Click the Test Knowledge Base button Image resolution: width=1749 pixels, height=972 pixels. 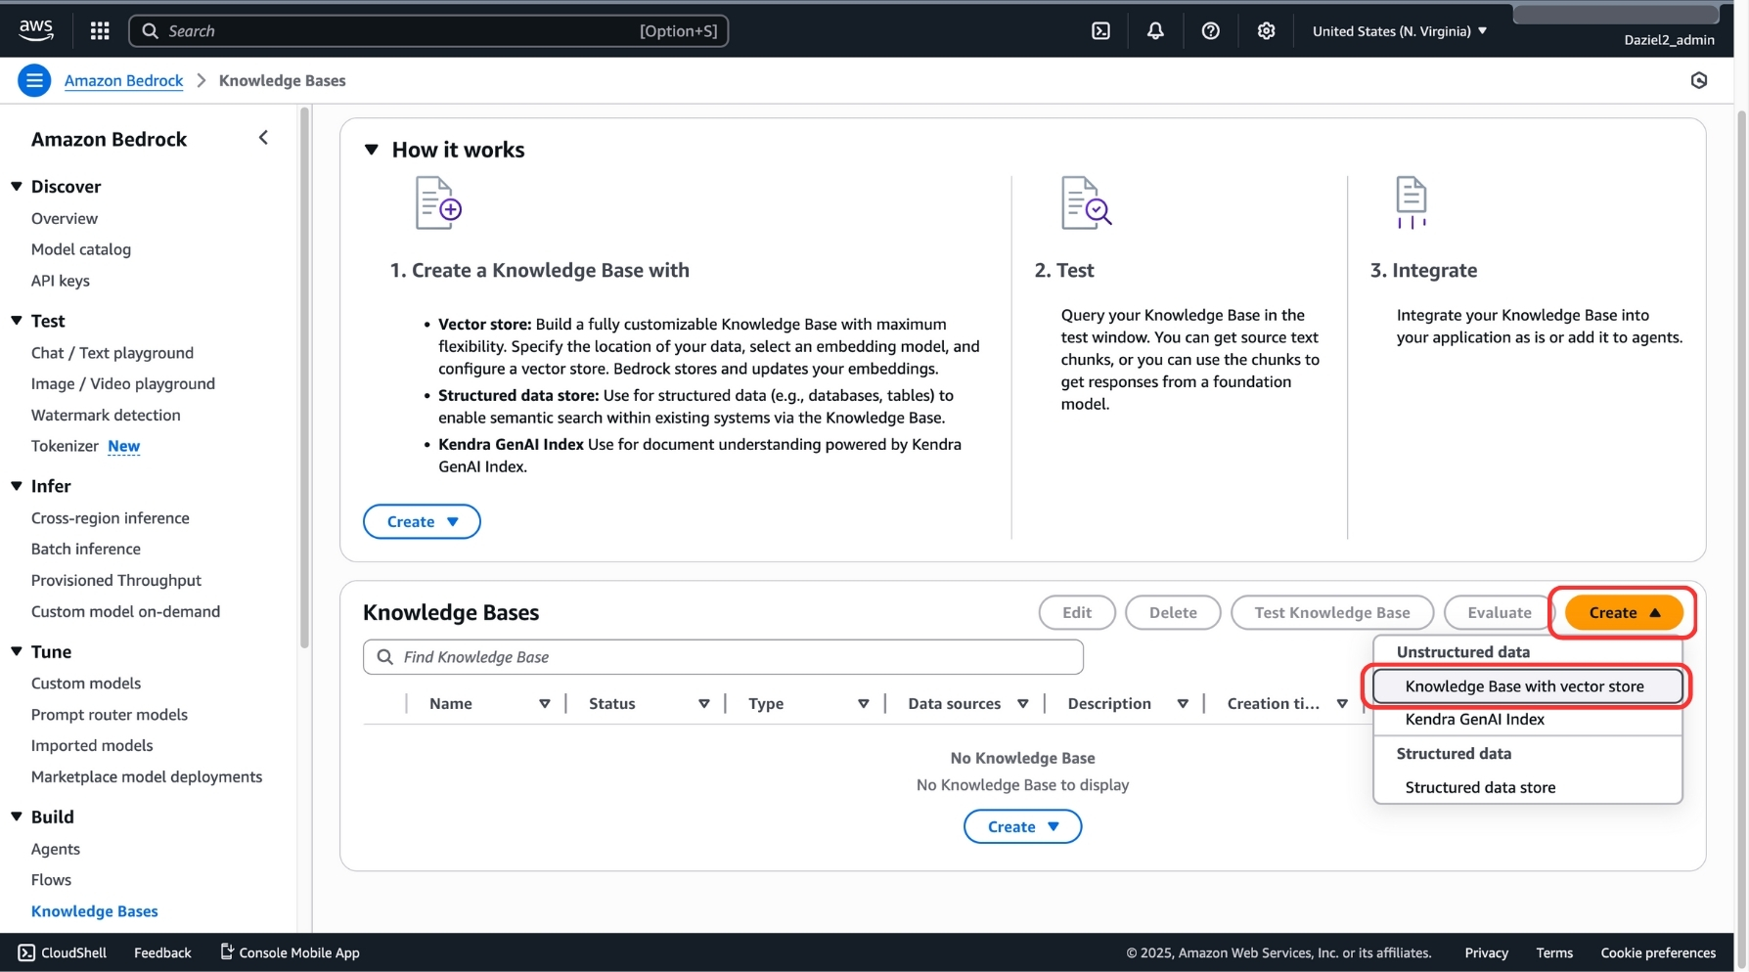1331,612
